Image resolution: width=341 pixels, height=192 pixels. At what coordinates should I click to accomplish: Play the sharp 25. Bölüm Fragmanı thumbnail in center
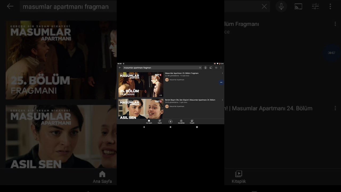click(141, 85)
